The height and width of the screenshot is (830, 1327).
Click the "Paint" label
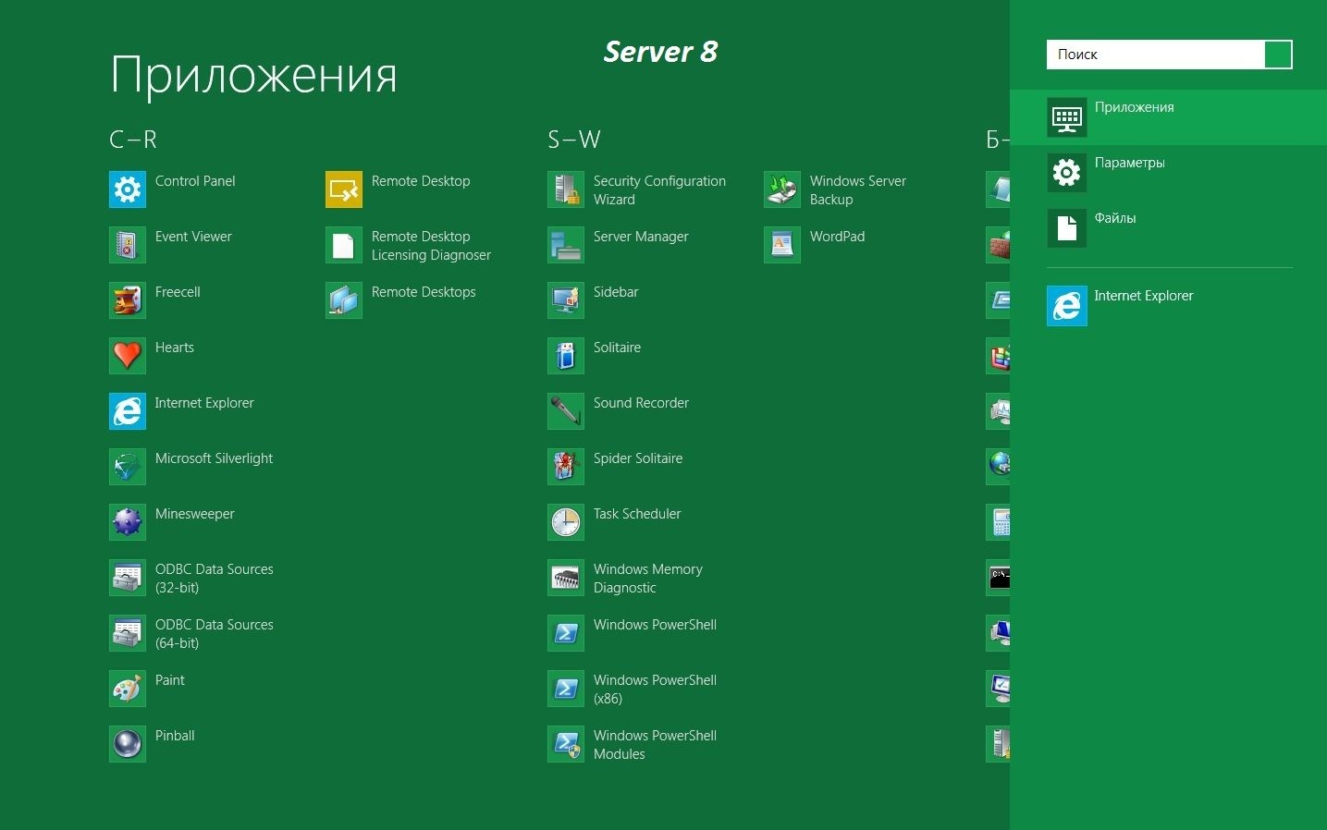point(170,680)
